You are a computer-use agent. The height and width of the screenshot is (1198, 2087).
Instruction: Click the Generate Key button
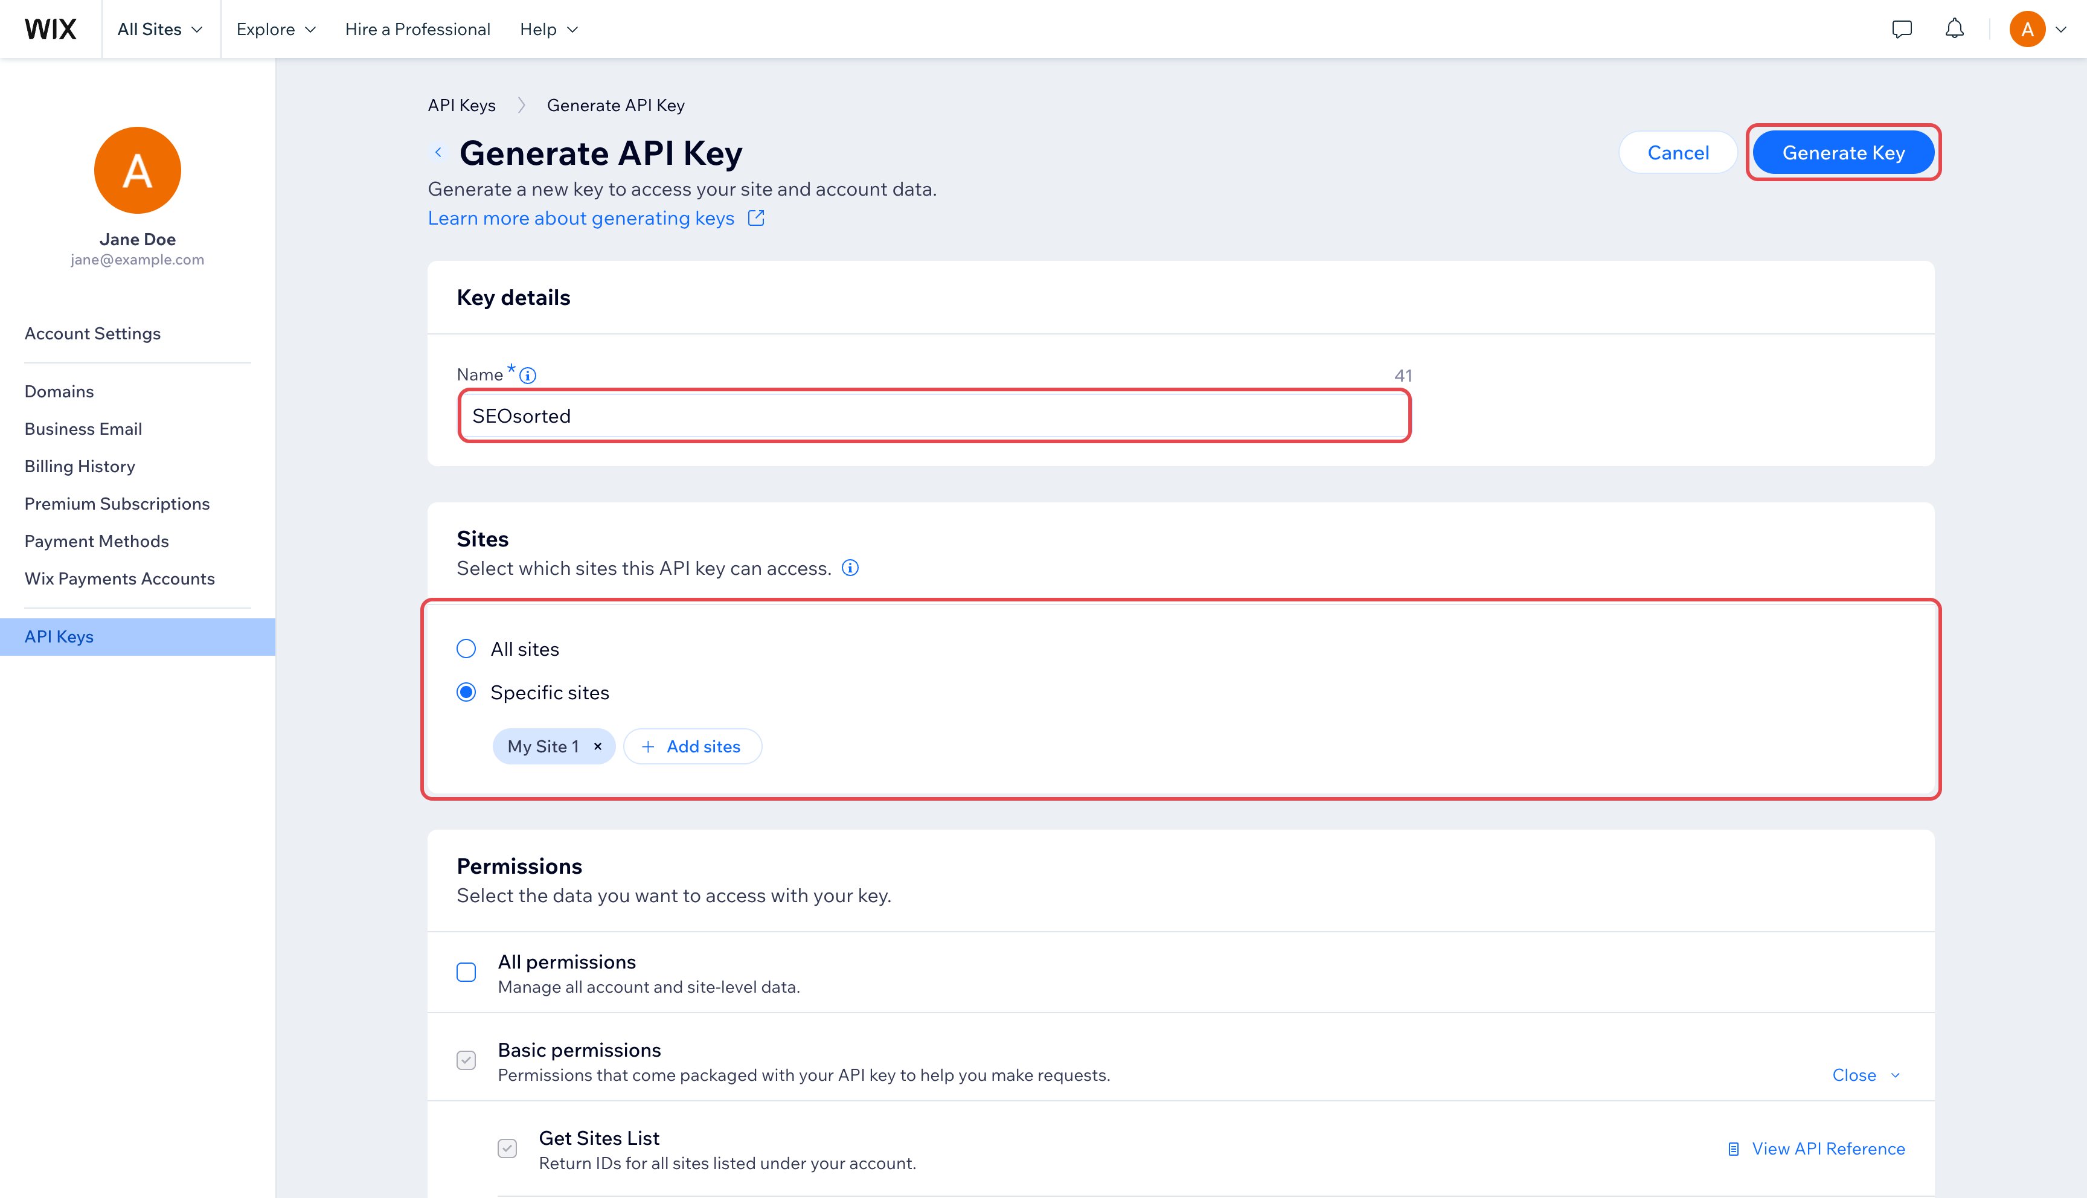point(1844,152)
